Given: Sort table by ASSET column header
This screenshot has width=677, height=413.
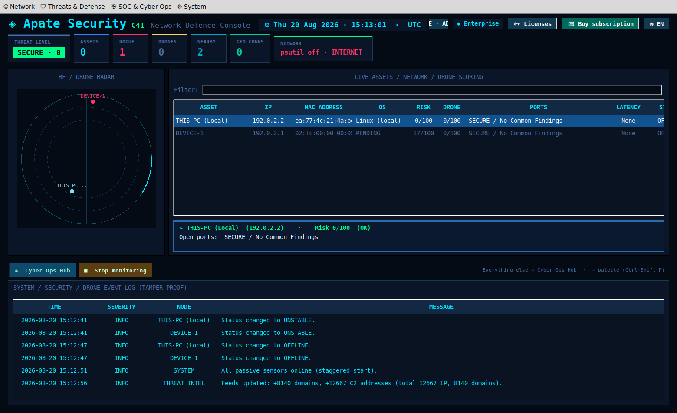Looking at the screenshot, I should (208, 107).
